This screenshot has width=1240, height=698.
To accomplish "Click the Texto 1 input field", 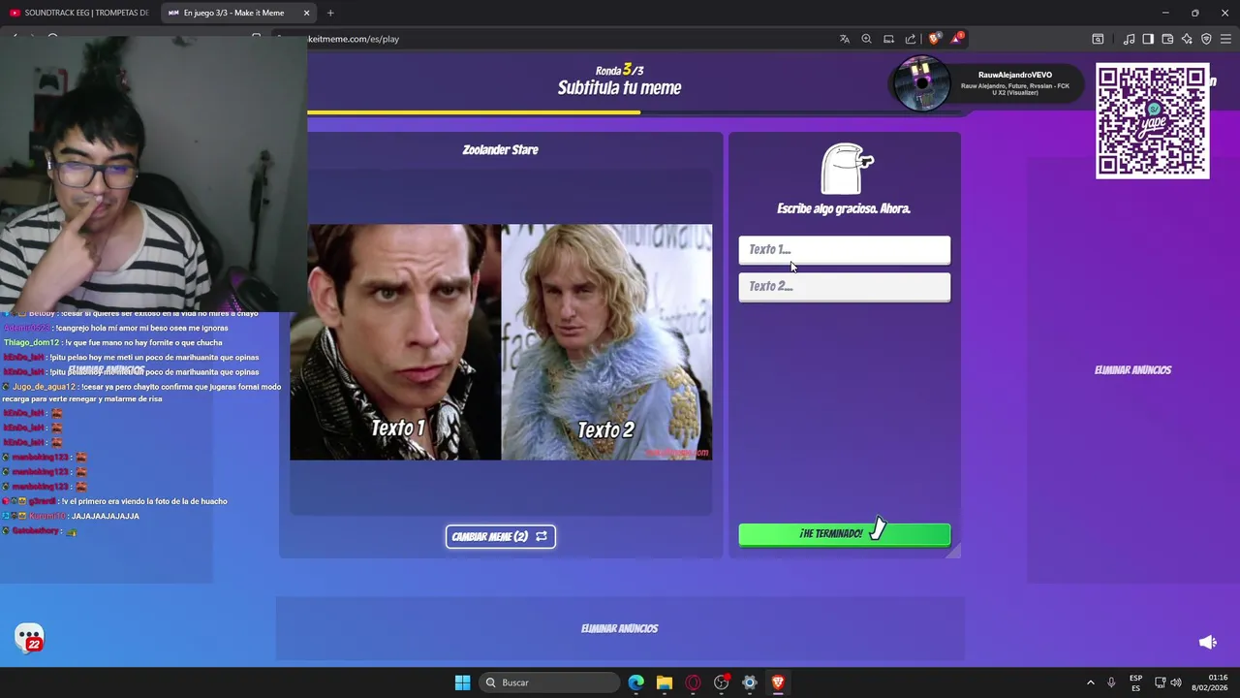I will tap(845, 250).
